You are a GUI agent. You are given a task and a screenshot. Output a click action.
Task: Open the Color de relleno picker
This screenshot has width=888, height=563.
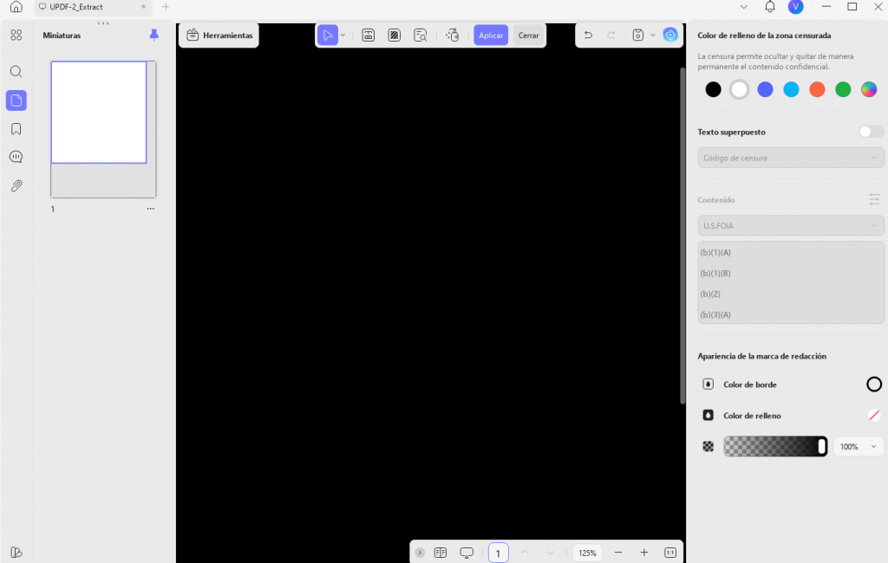[x=874, y=415]
